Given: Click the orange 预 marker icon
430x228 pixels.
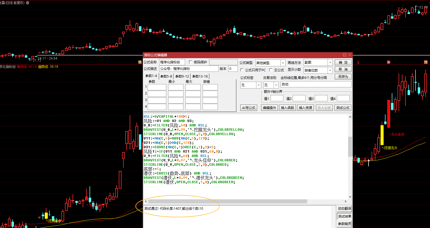Looking at the screenshot, I should (x=426, y=62).
